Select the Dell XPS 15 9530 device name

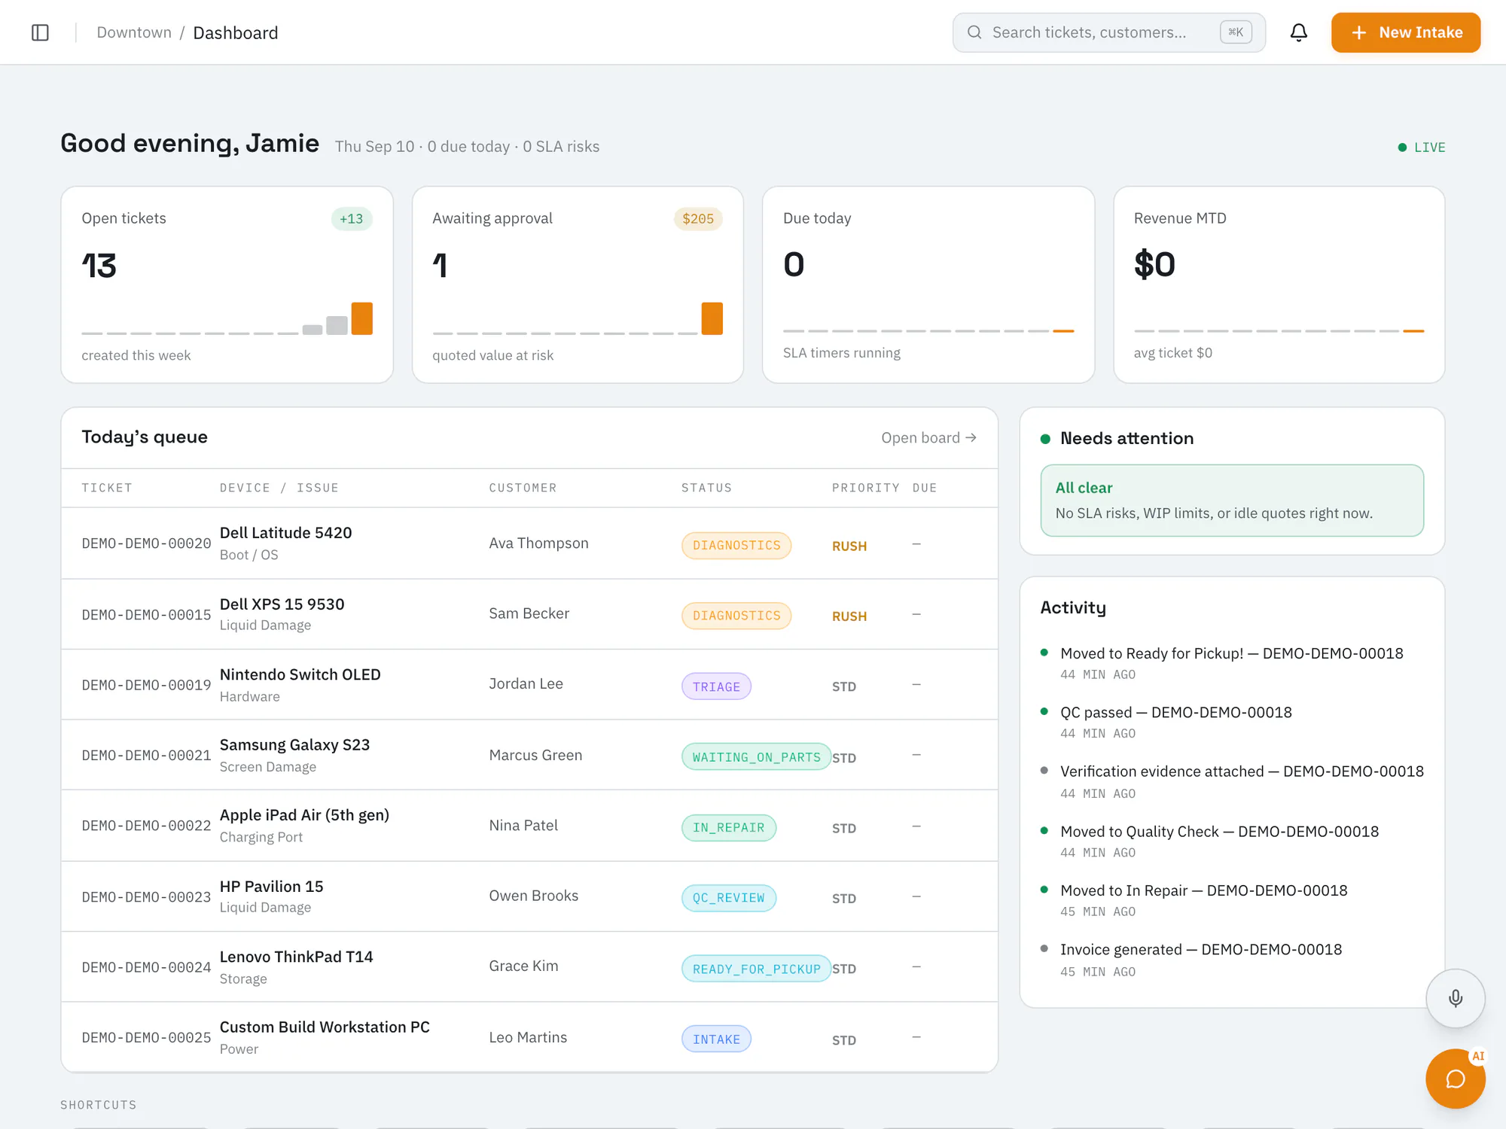[282, 604]
